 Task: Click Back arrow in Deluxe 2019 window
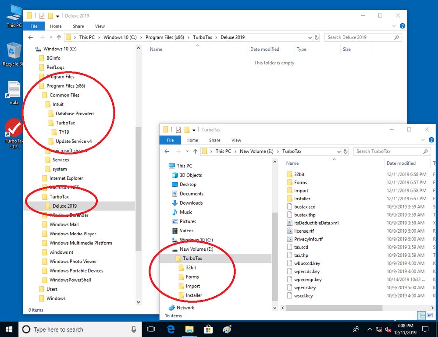click(31, 37)
